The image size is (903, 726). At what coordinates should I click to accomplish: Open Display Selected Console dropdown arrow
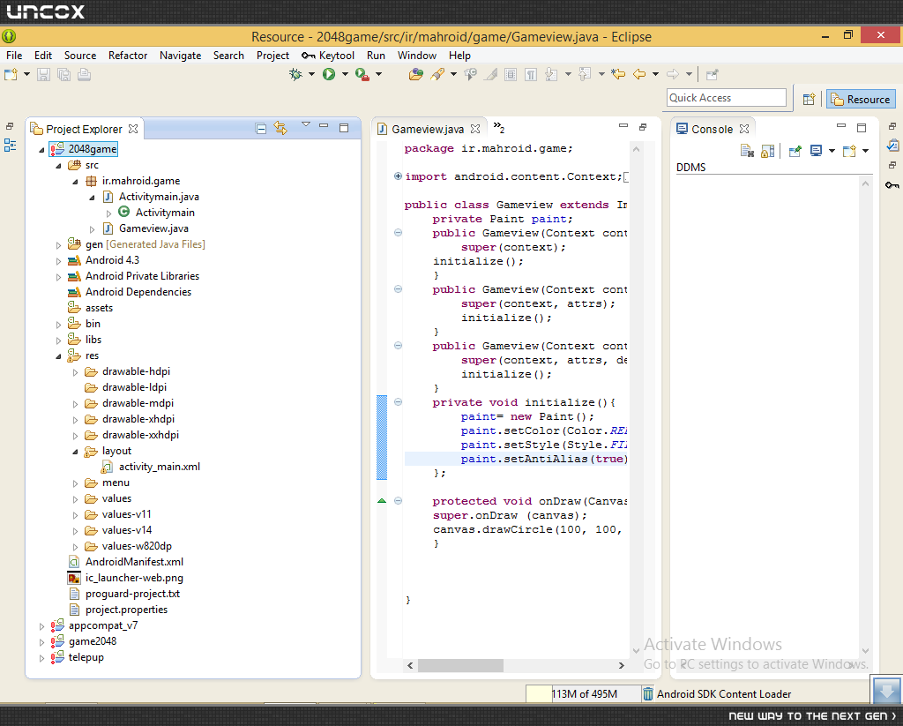(832, 151)
